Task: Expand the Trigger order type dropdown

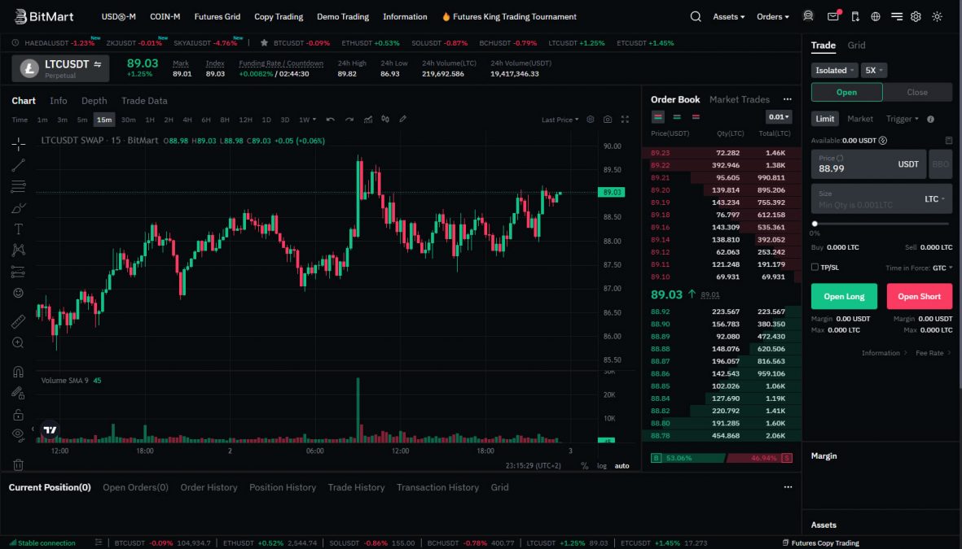Action: 902,119
